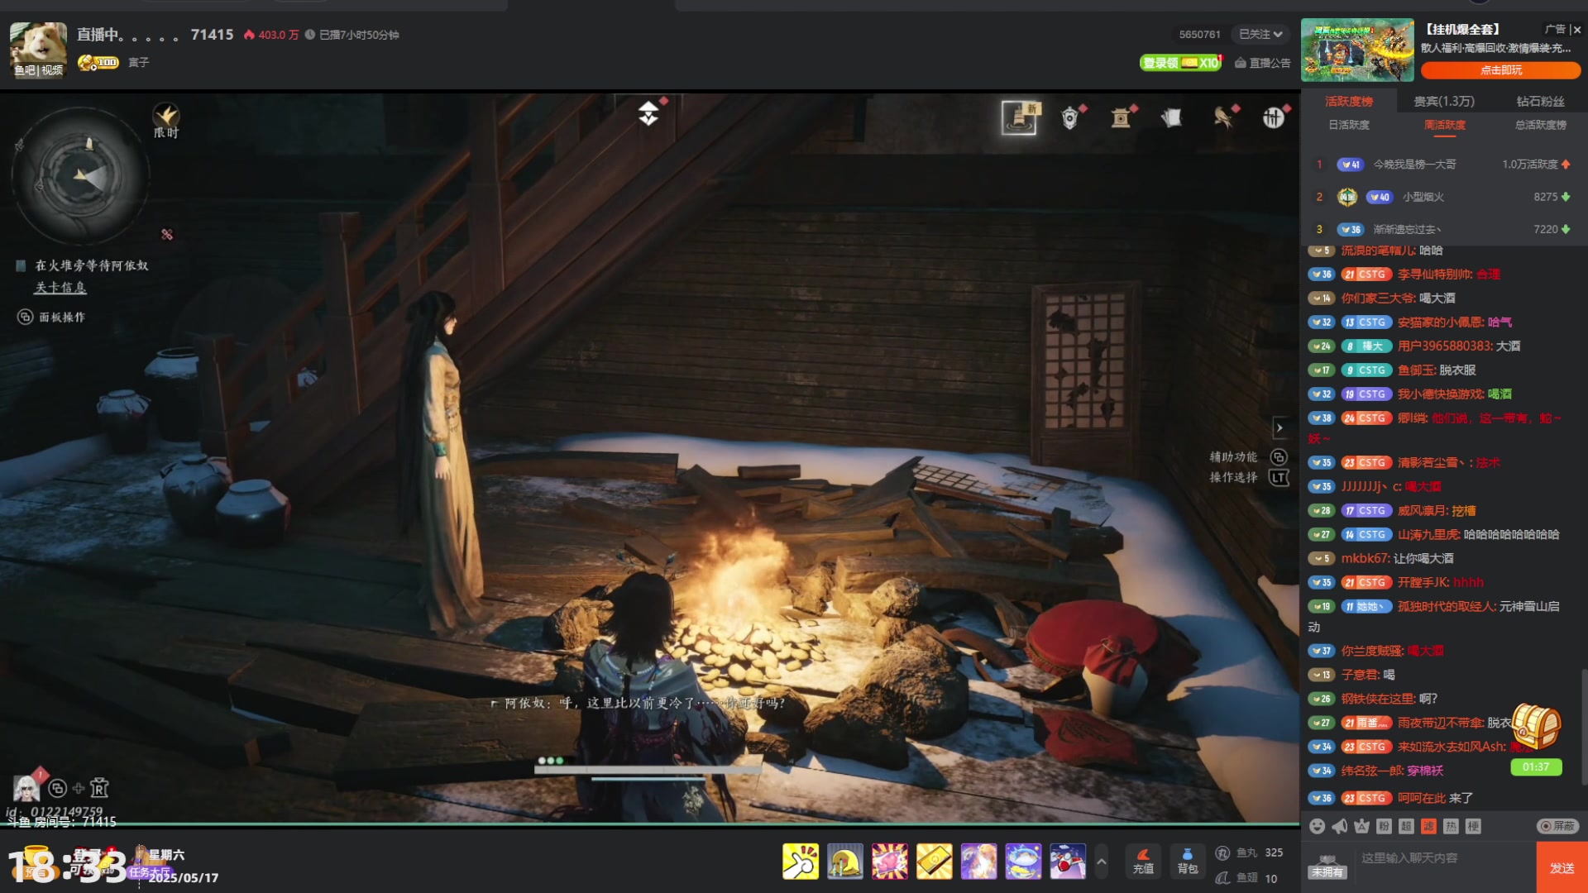
Task: Open the streamer's hamster avatar
Action: 38,50
